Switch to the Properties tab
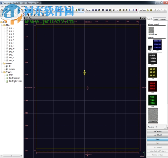Viewport: 168px width, 158px height. (x=162, y=19)
